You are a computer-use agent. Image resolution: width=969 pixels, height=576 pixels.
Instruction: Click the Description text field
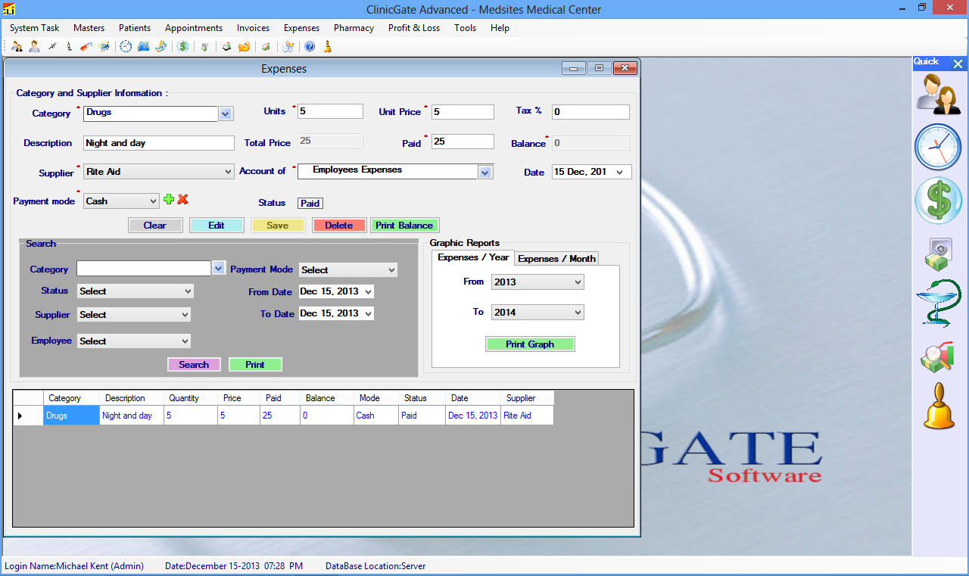[x=159, y=143]
